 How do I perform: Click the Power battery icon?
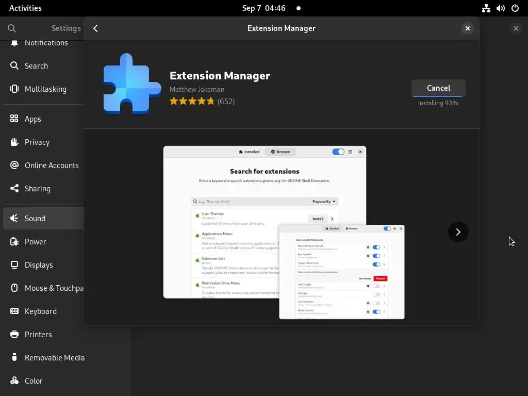[x=14, y=241]
